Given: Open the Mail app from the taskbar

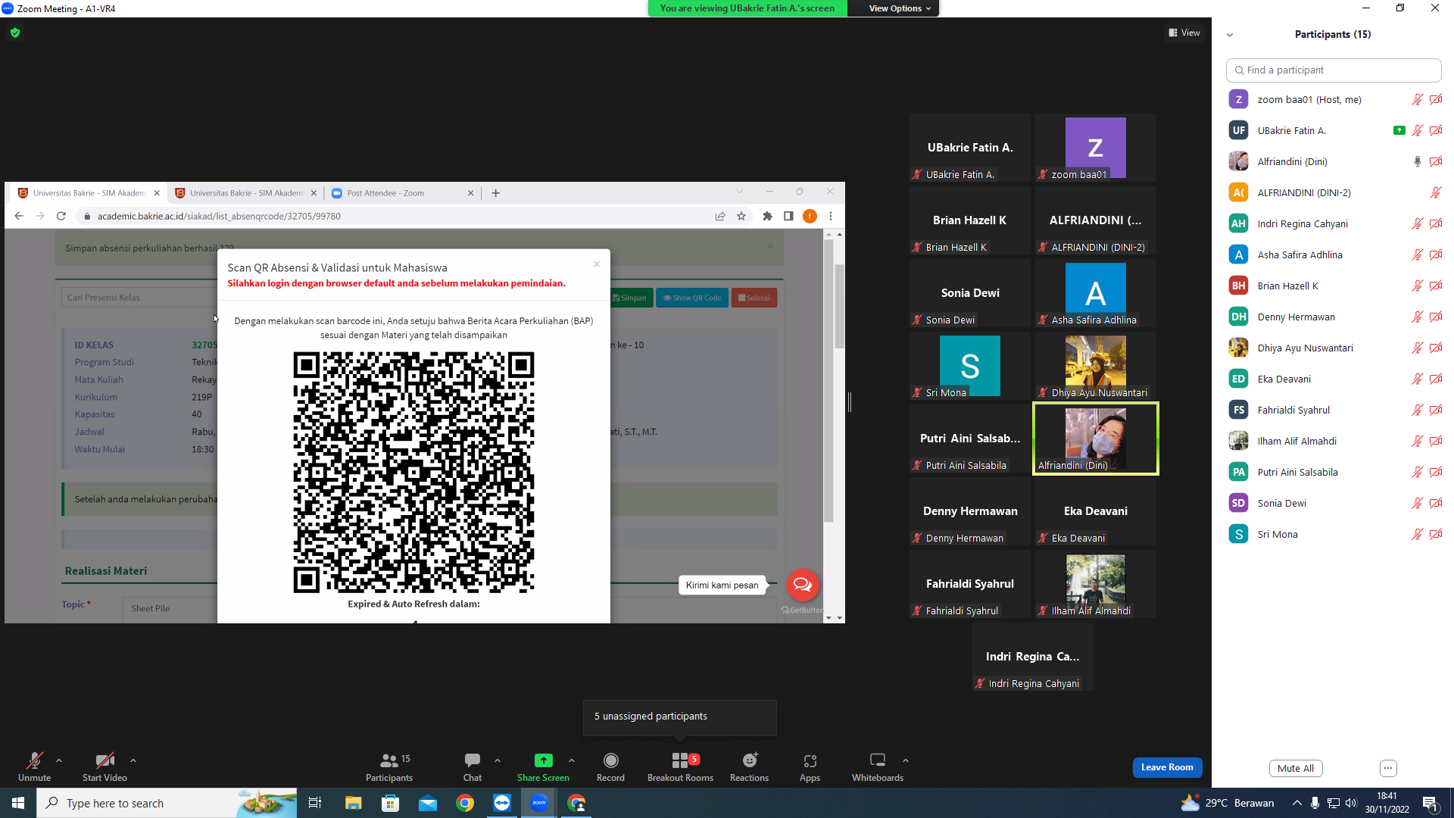Looking at the screenshot, I should coord(428,803).
